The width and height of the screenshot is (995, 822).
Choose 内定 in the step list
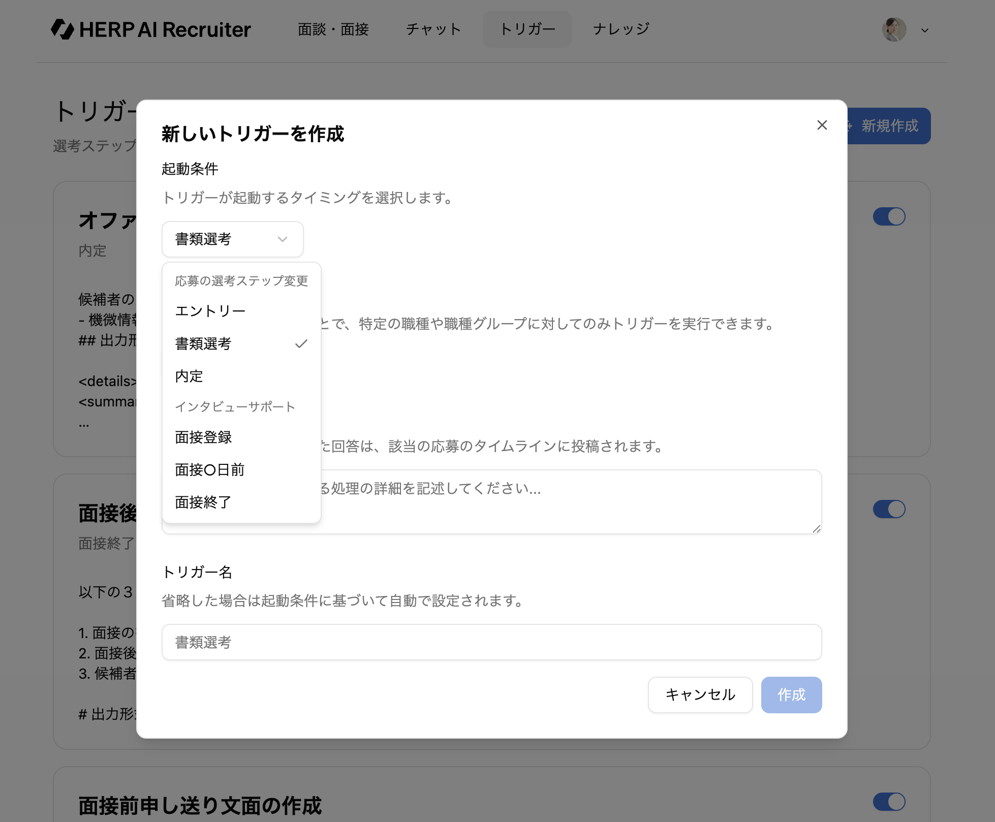tap(189, 376)
